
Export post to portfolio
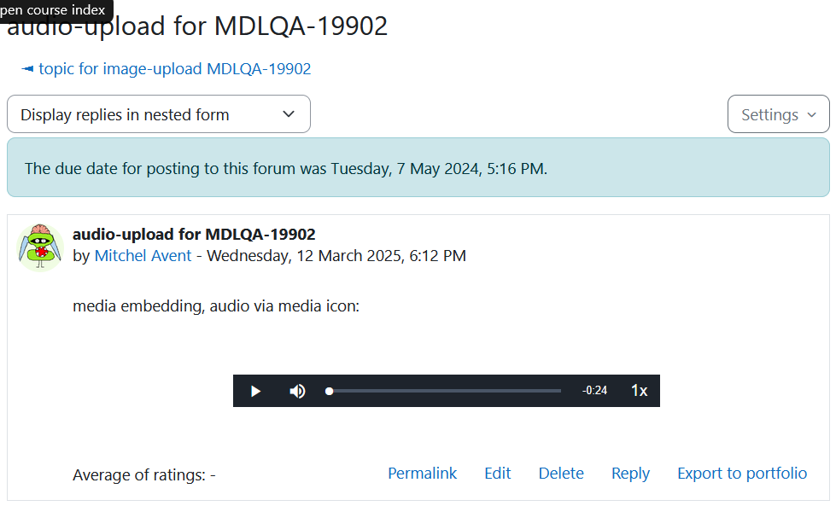click(x=742, y=473)
